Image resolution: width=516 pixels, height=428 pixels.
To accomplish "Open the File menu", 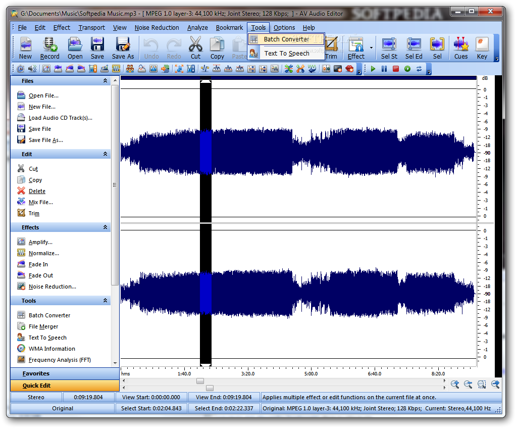I will [22, 28].
